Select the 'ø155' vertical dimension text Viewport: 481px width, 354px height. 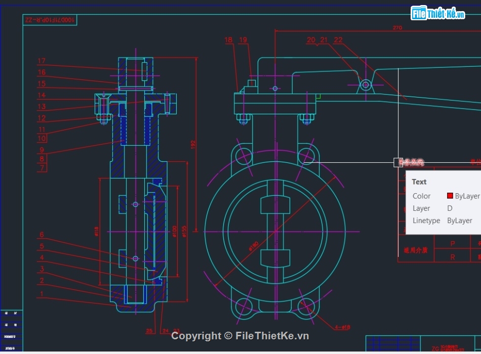pos(184,232)
